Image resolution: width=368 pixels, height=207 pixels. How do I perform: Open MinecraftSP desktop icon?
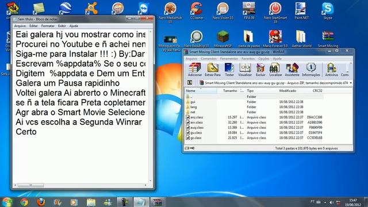tap(223, 39)
